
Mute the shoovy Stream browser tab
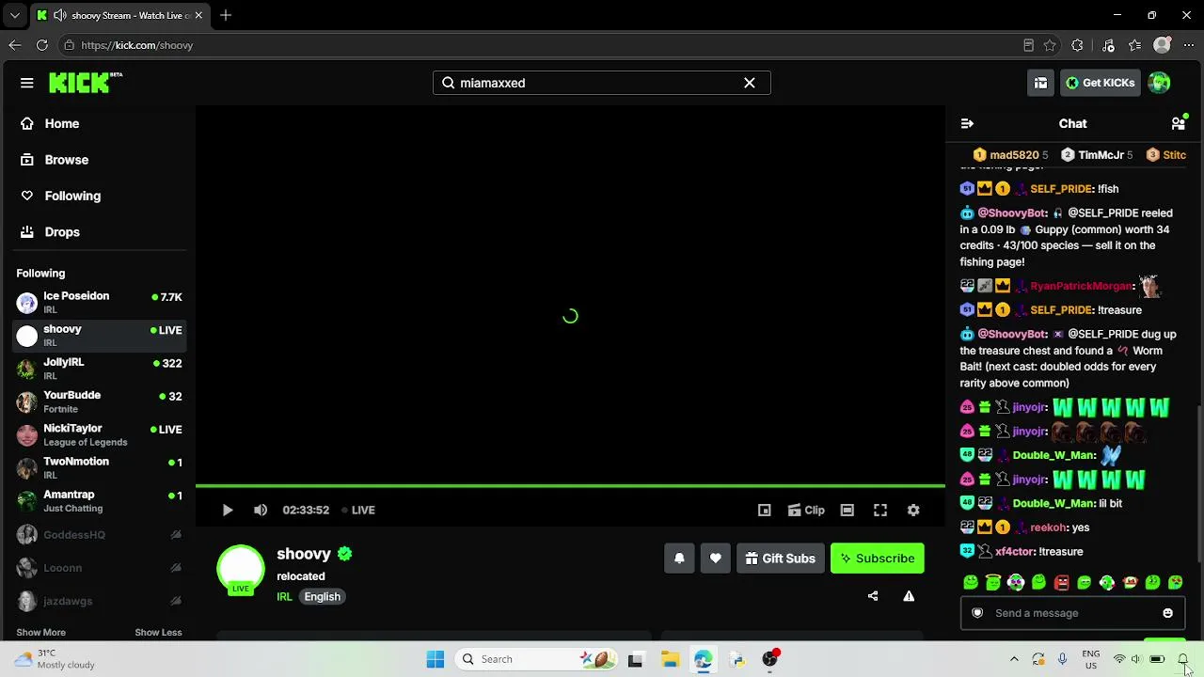[x=60, y=15]
